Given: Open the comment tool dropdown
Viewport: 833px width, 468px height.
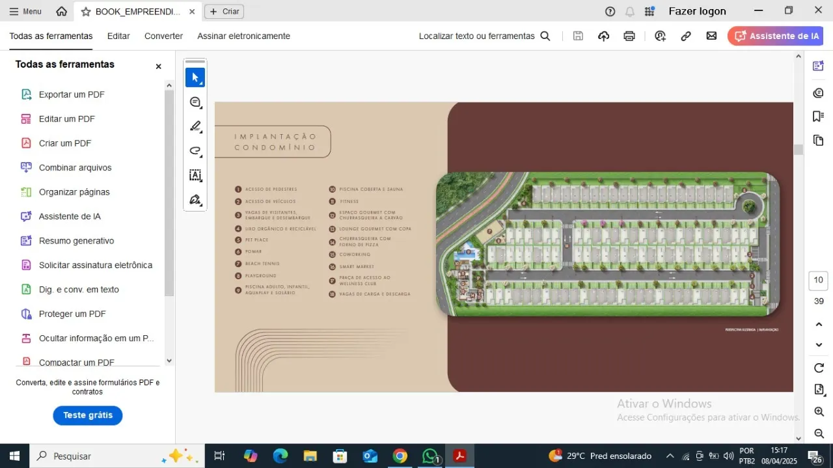Looking at the screenshot, I should 195,102.
